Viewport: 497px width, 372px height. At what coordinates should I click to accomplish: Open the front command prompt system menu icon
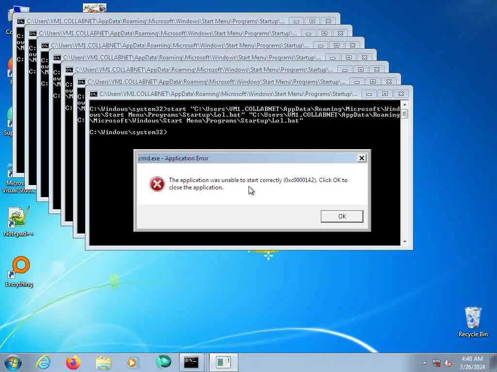pos(94,94)
